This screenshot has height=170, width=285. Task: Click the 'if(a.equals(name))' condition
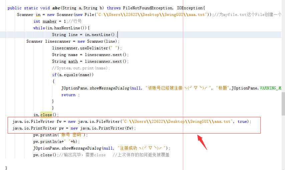[73, 75]
